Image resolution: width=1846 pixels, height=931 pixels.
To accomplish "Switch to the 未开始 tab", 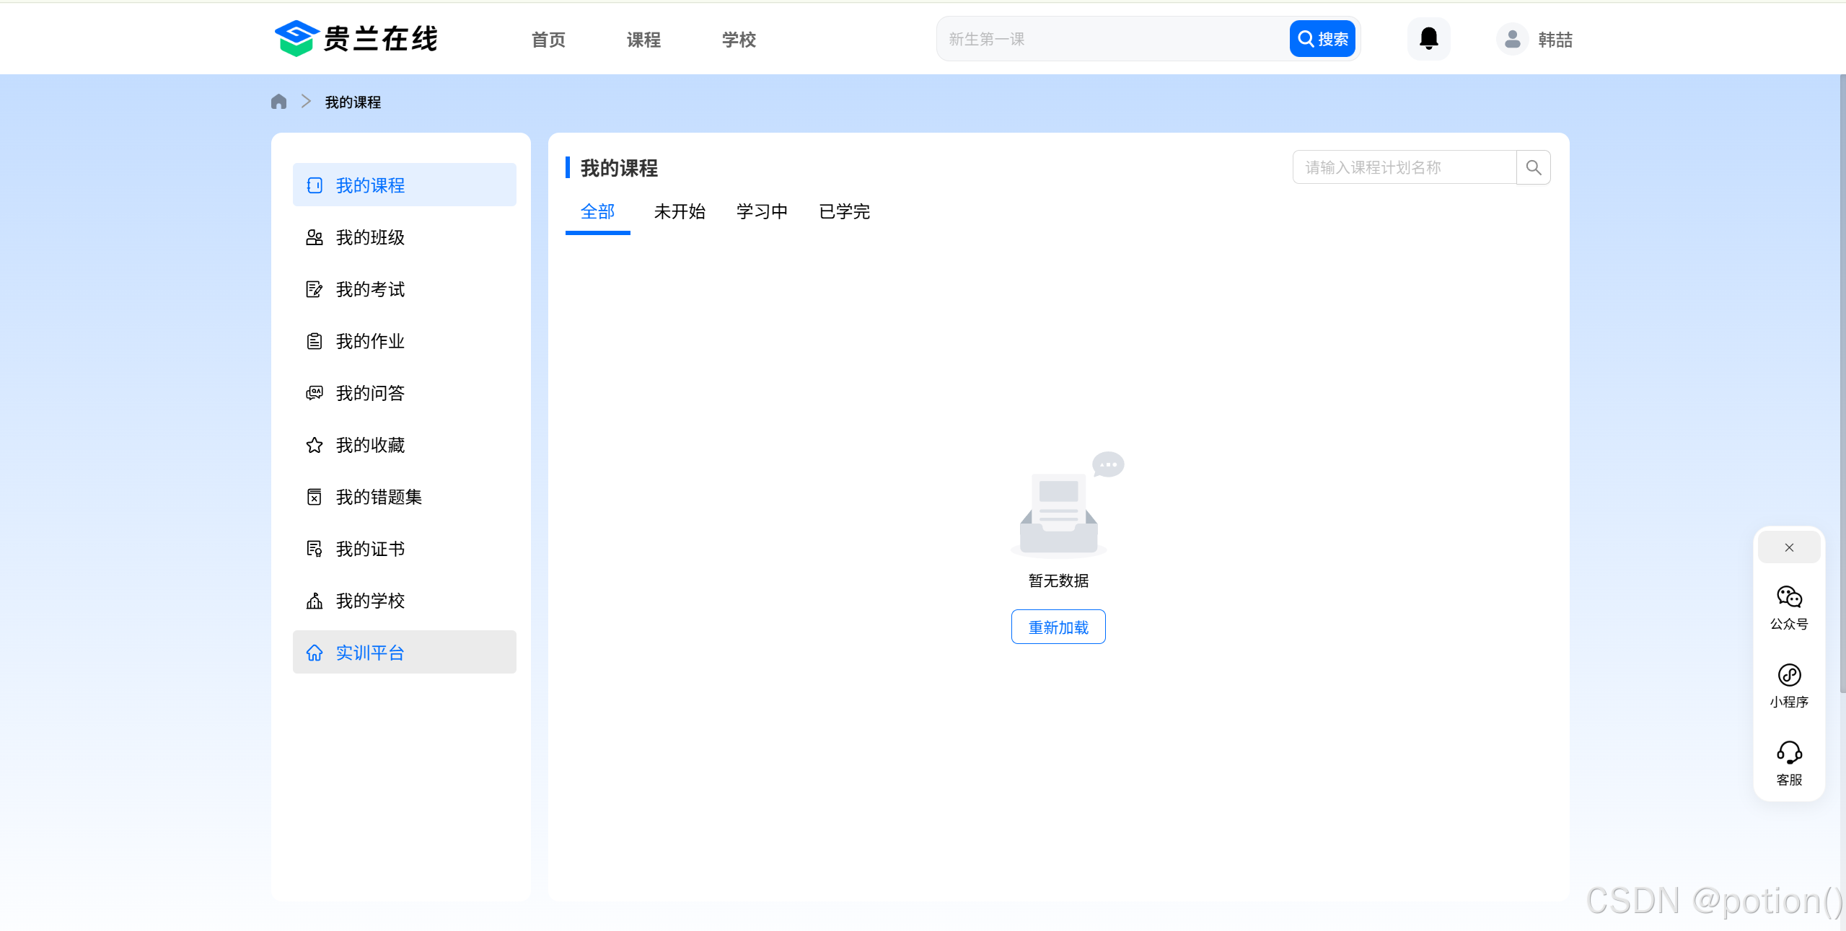I will (680, 211).
